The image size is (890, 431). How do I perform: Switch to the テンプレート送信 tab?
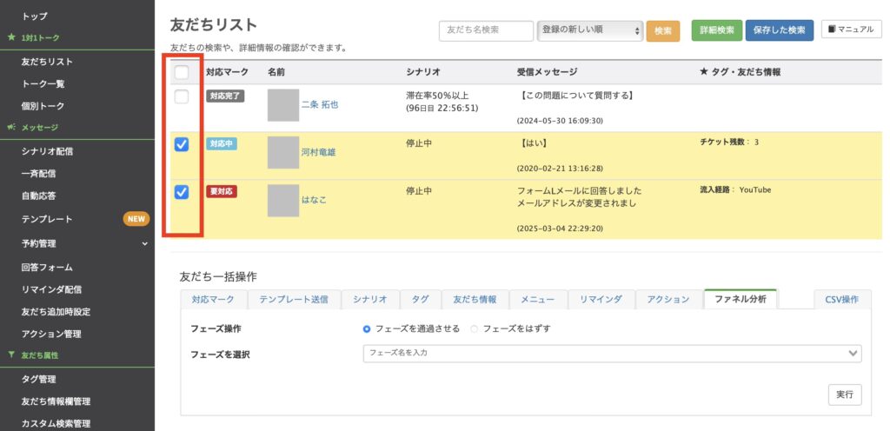(x=293, y=299)
